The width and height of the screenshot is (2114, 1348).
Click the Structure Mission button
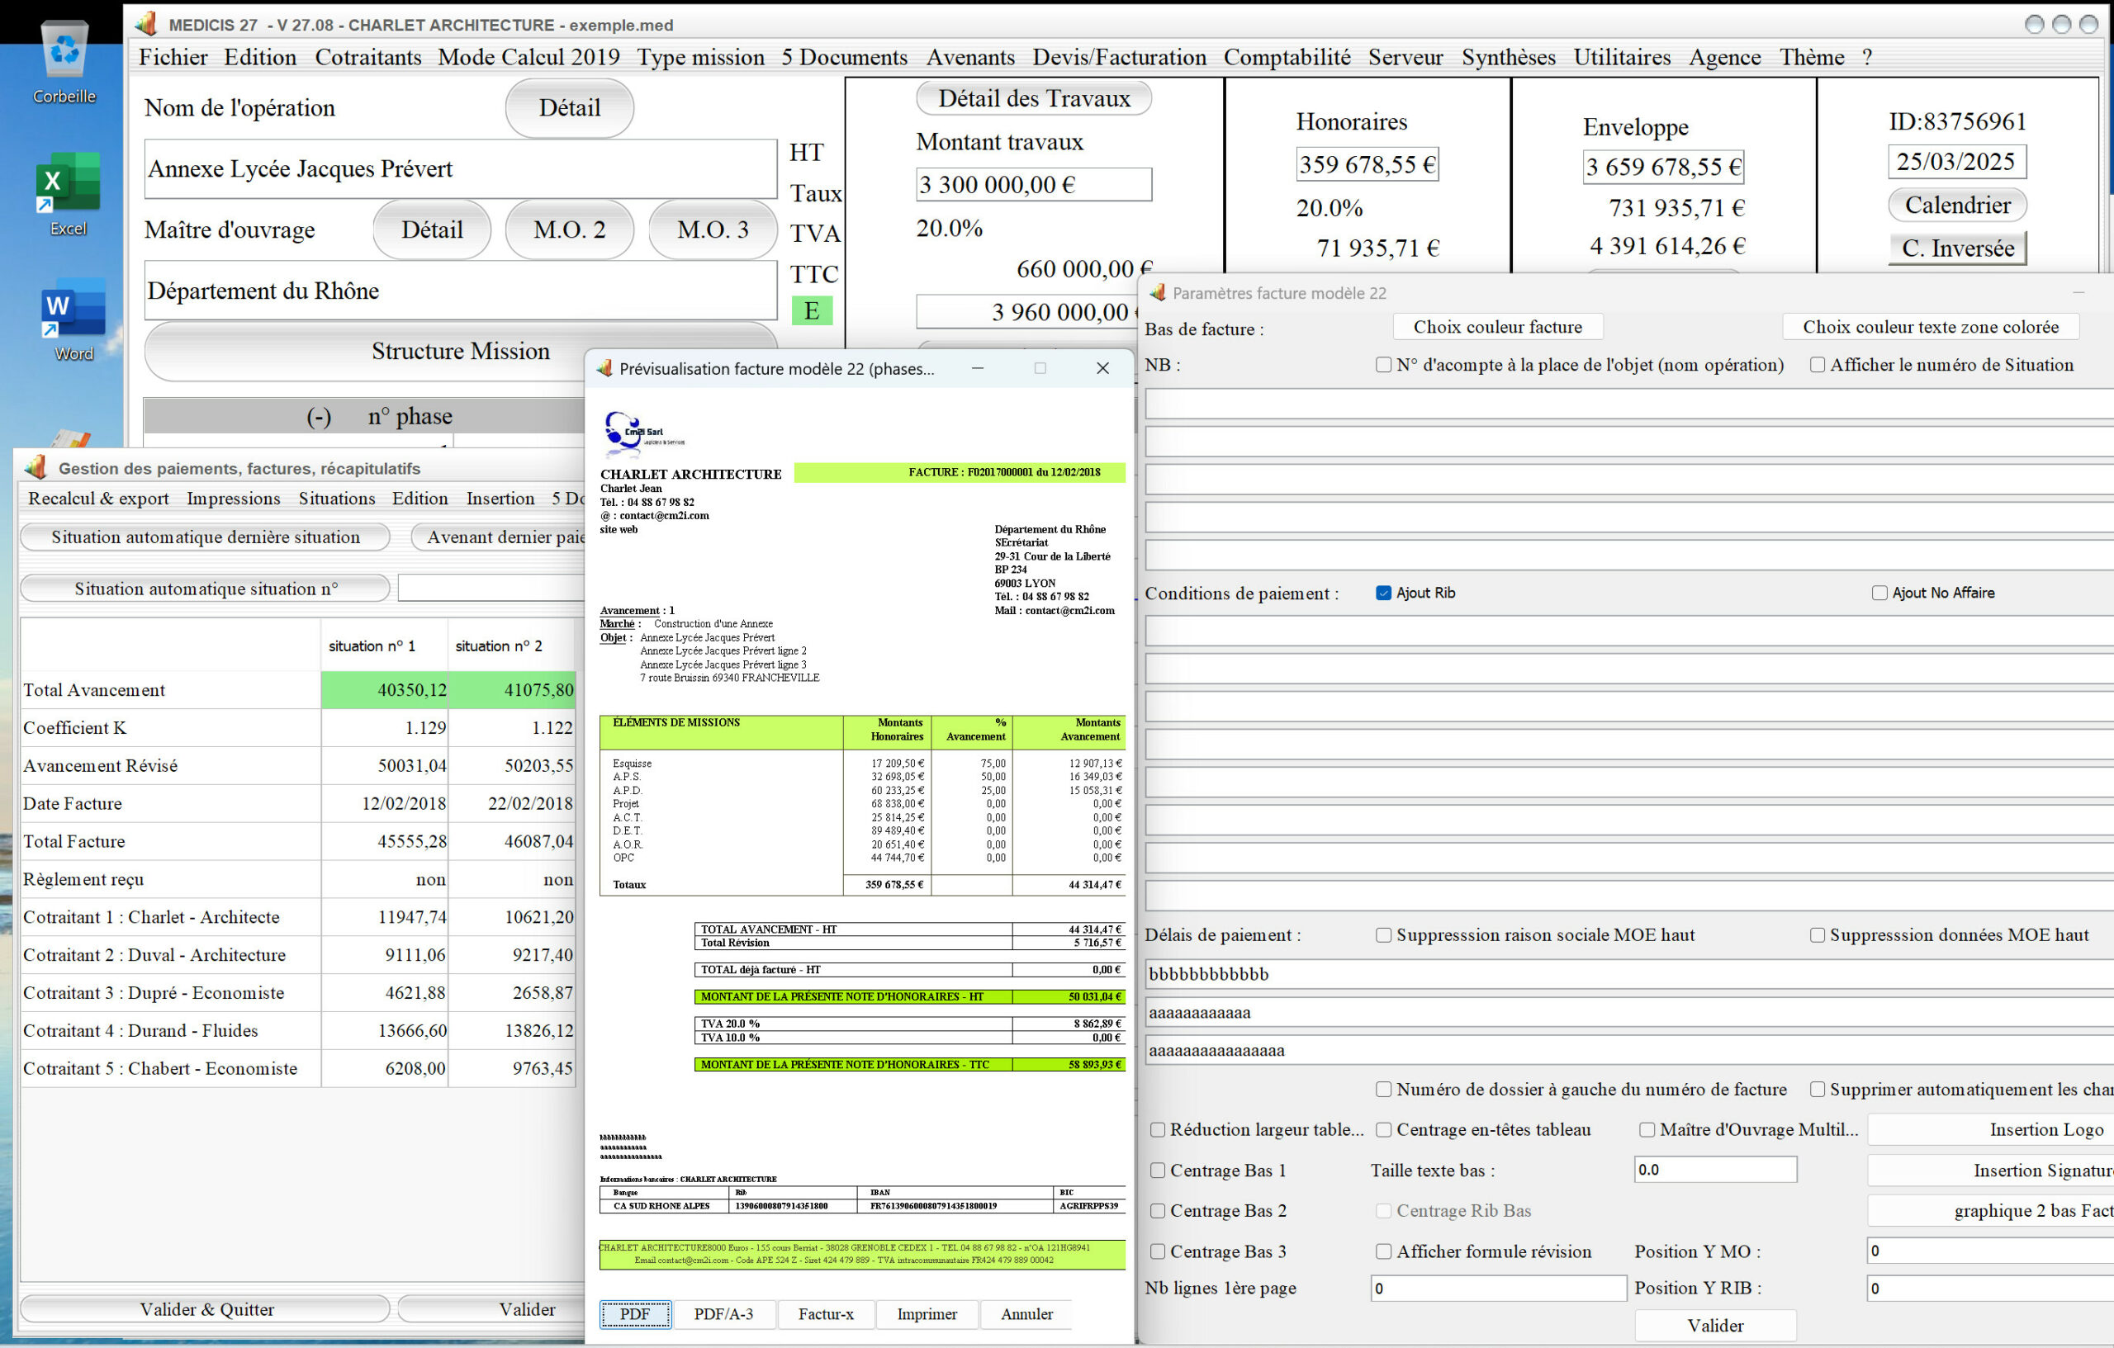tap(460, 351)
